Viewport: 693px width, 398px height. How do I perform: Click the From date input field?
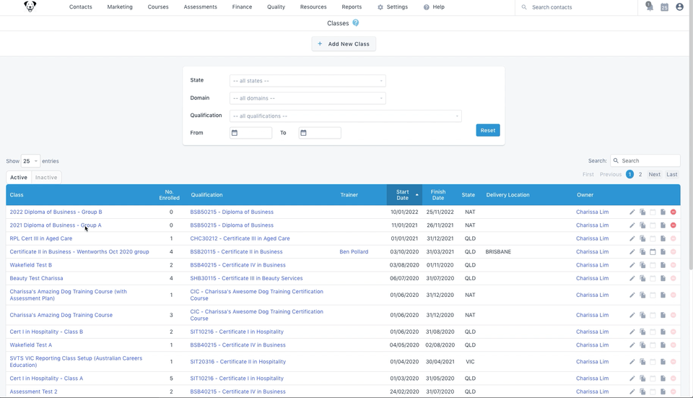pyautogui.click(x=251, y=133)
